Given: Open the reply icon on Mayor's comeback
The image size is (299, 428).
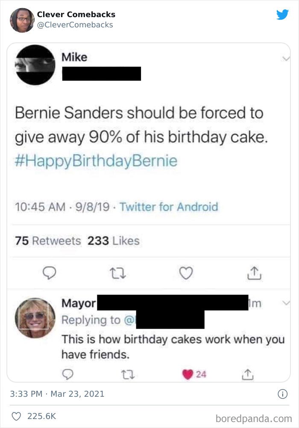Looking at the screenshot, I should (68, 374).
